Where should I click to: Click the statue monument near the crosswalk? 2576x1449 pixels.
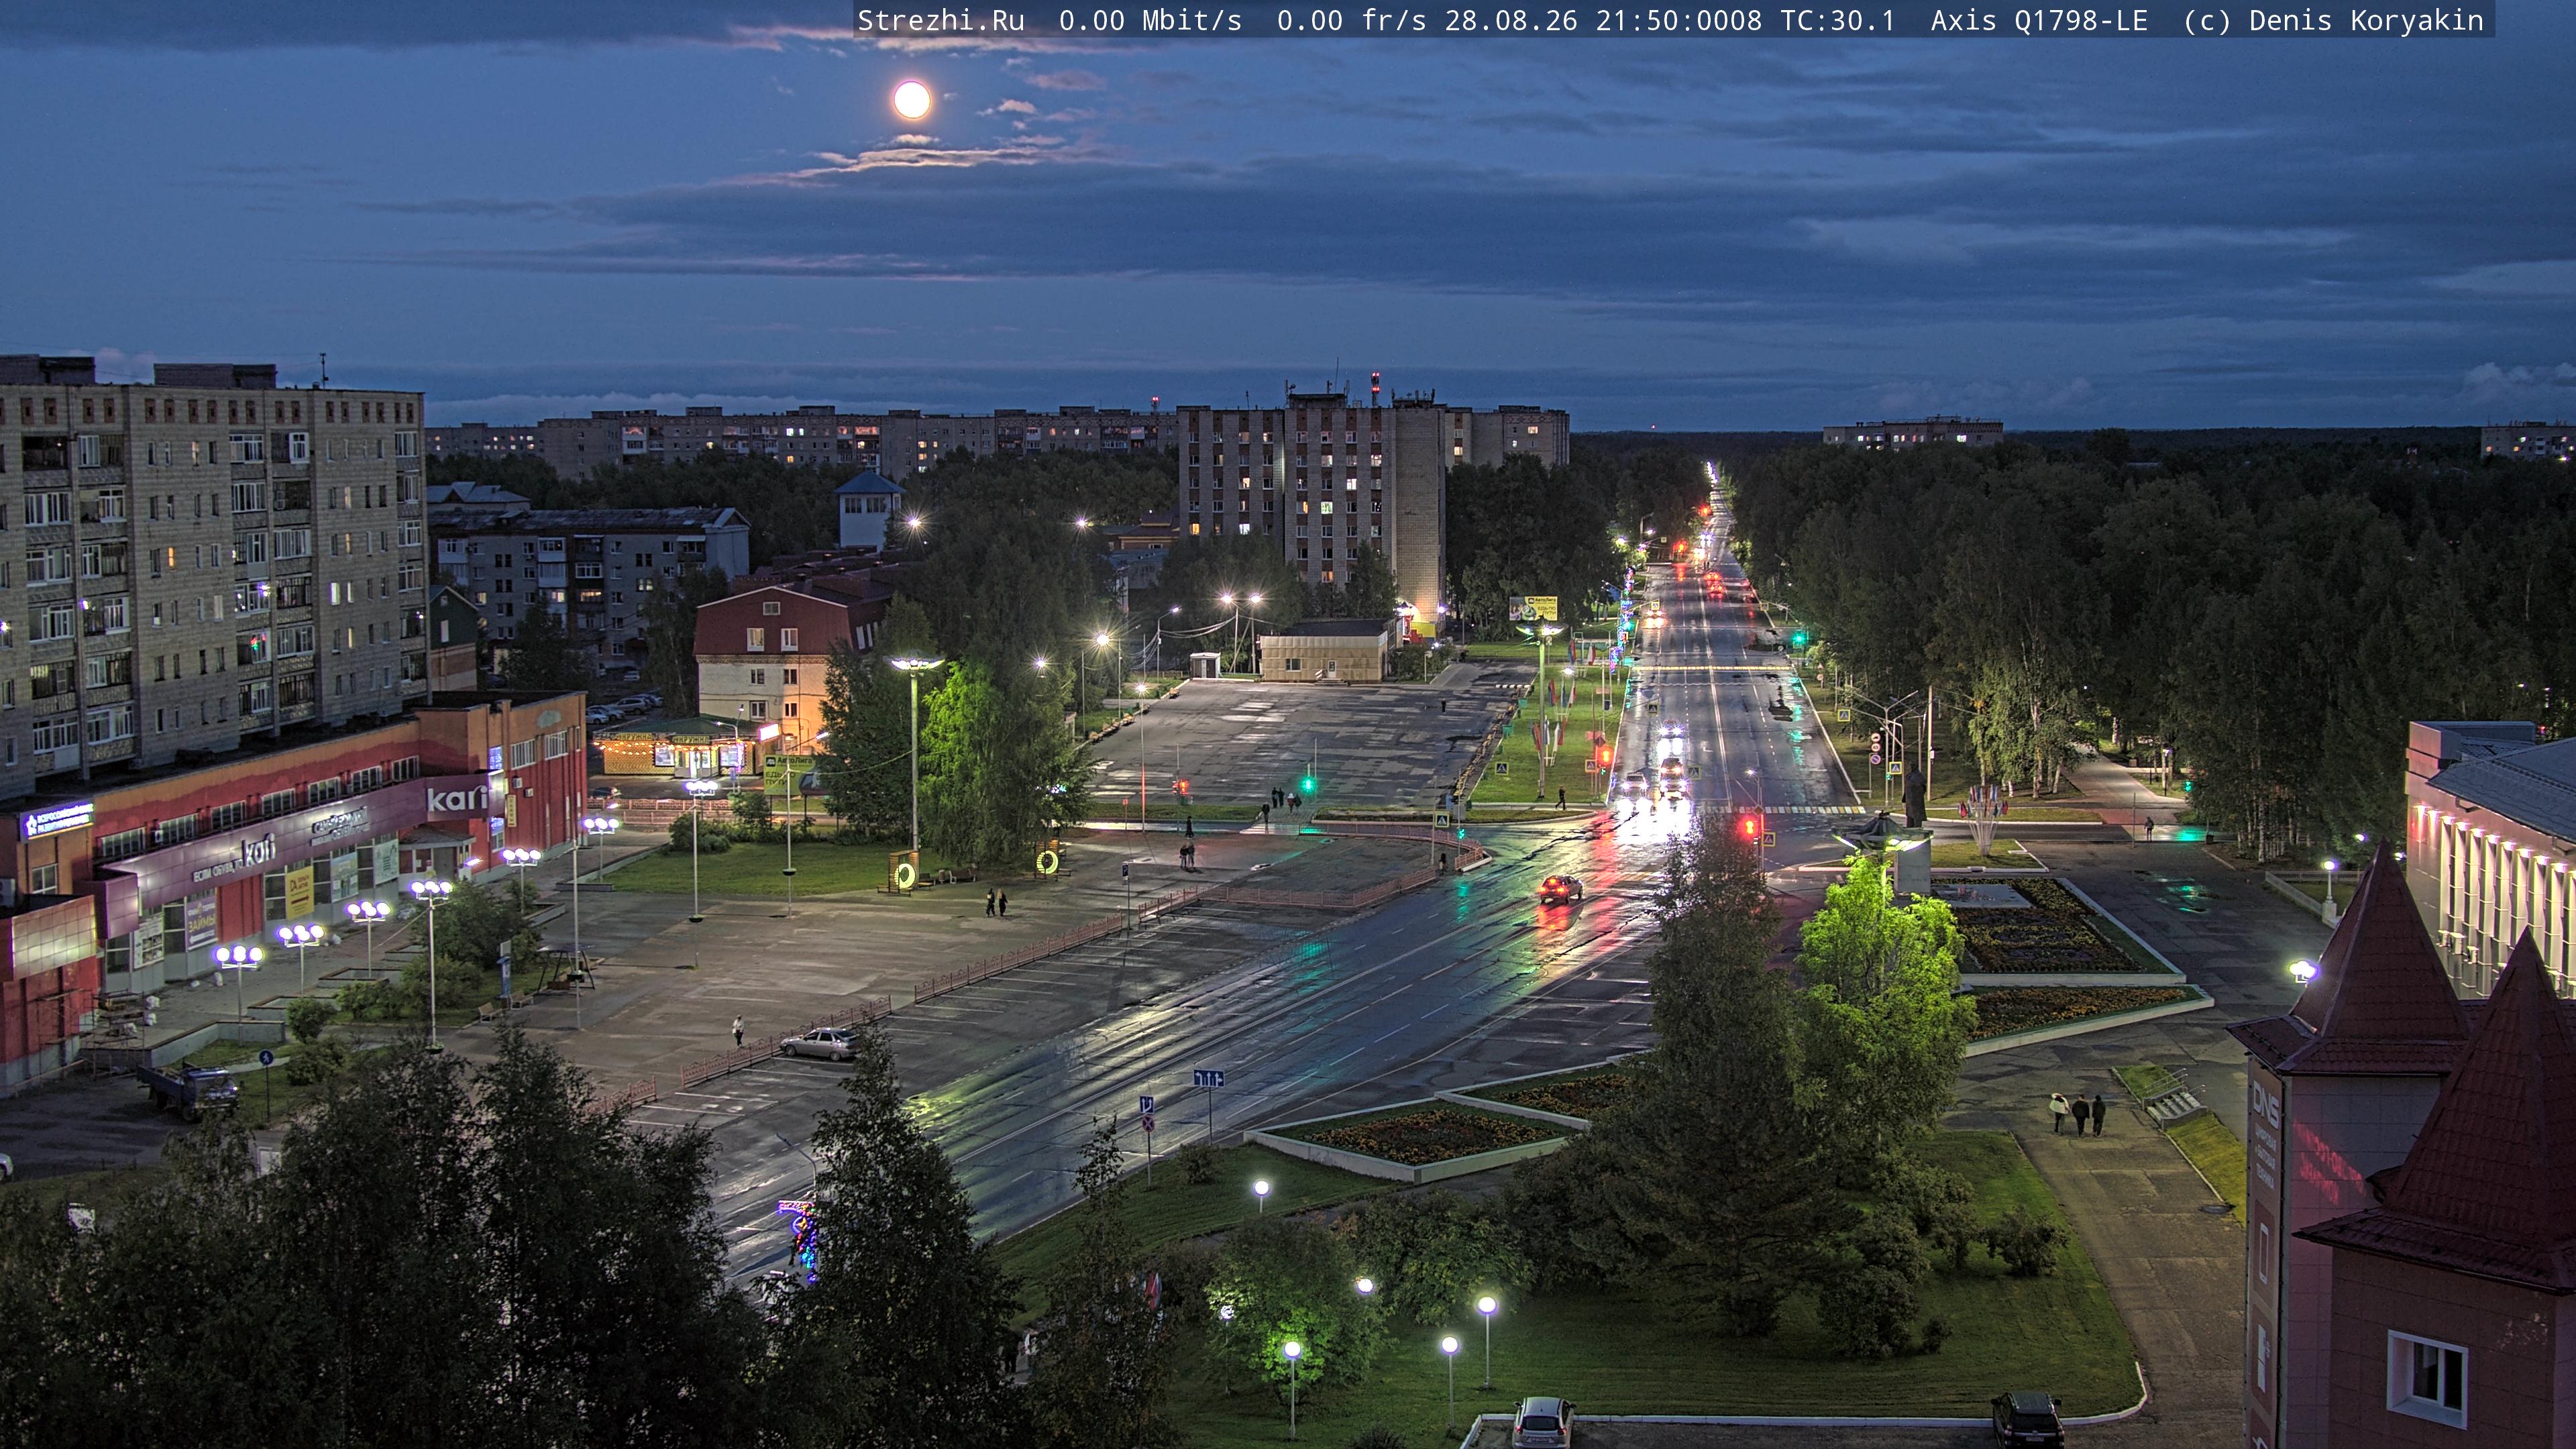click(1914, 796)
